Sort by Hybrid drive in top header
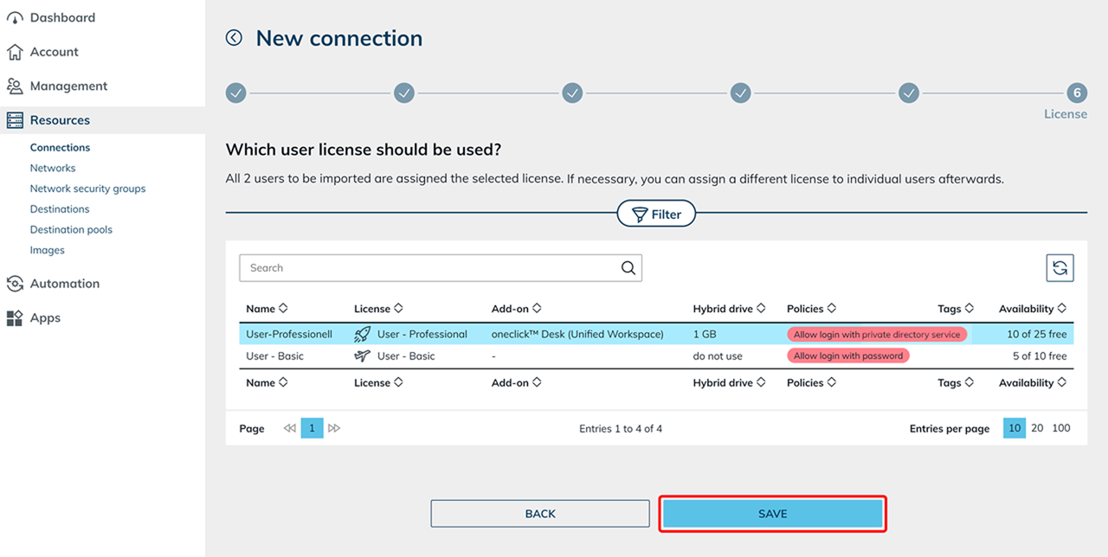Image resolution: width=1108 pixels, height=557 pixels. (730, 309)
